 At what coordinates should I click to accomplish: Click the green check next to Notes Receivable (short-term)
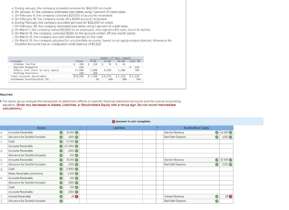click(61, 173)
